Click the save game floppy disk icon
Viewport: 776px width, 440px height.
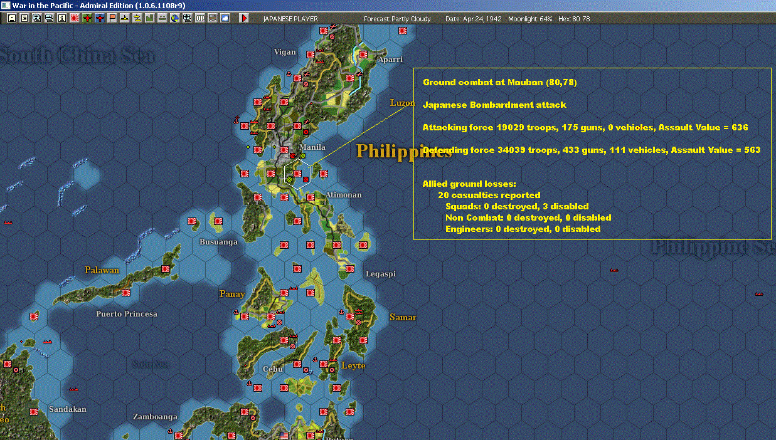click(11, 18)
